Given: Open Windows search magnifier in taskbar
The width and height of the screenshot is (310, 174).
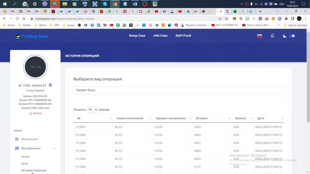Looking at the screenshot, I should click(x=15, y=4).
